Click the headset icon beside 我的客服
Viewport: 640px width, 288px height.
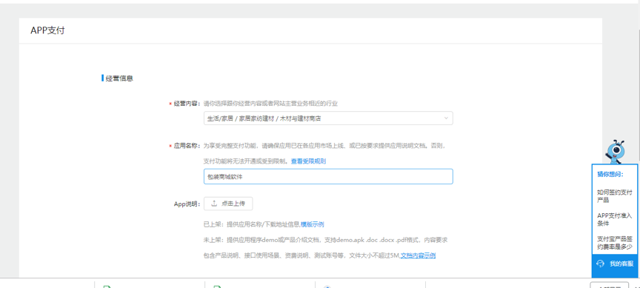coord(601,264)
